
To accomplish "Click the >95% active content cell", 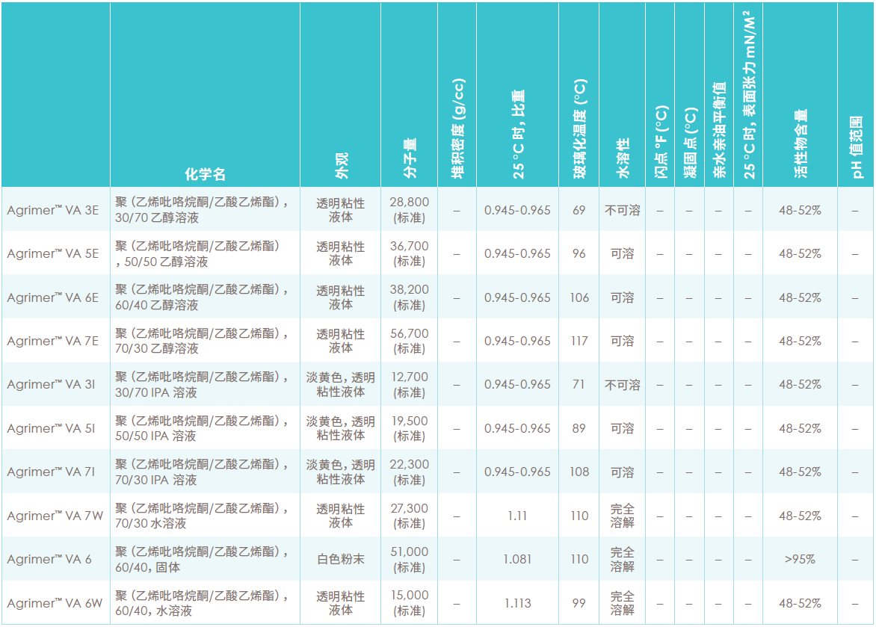I will (800, 559).
